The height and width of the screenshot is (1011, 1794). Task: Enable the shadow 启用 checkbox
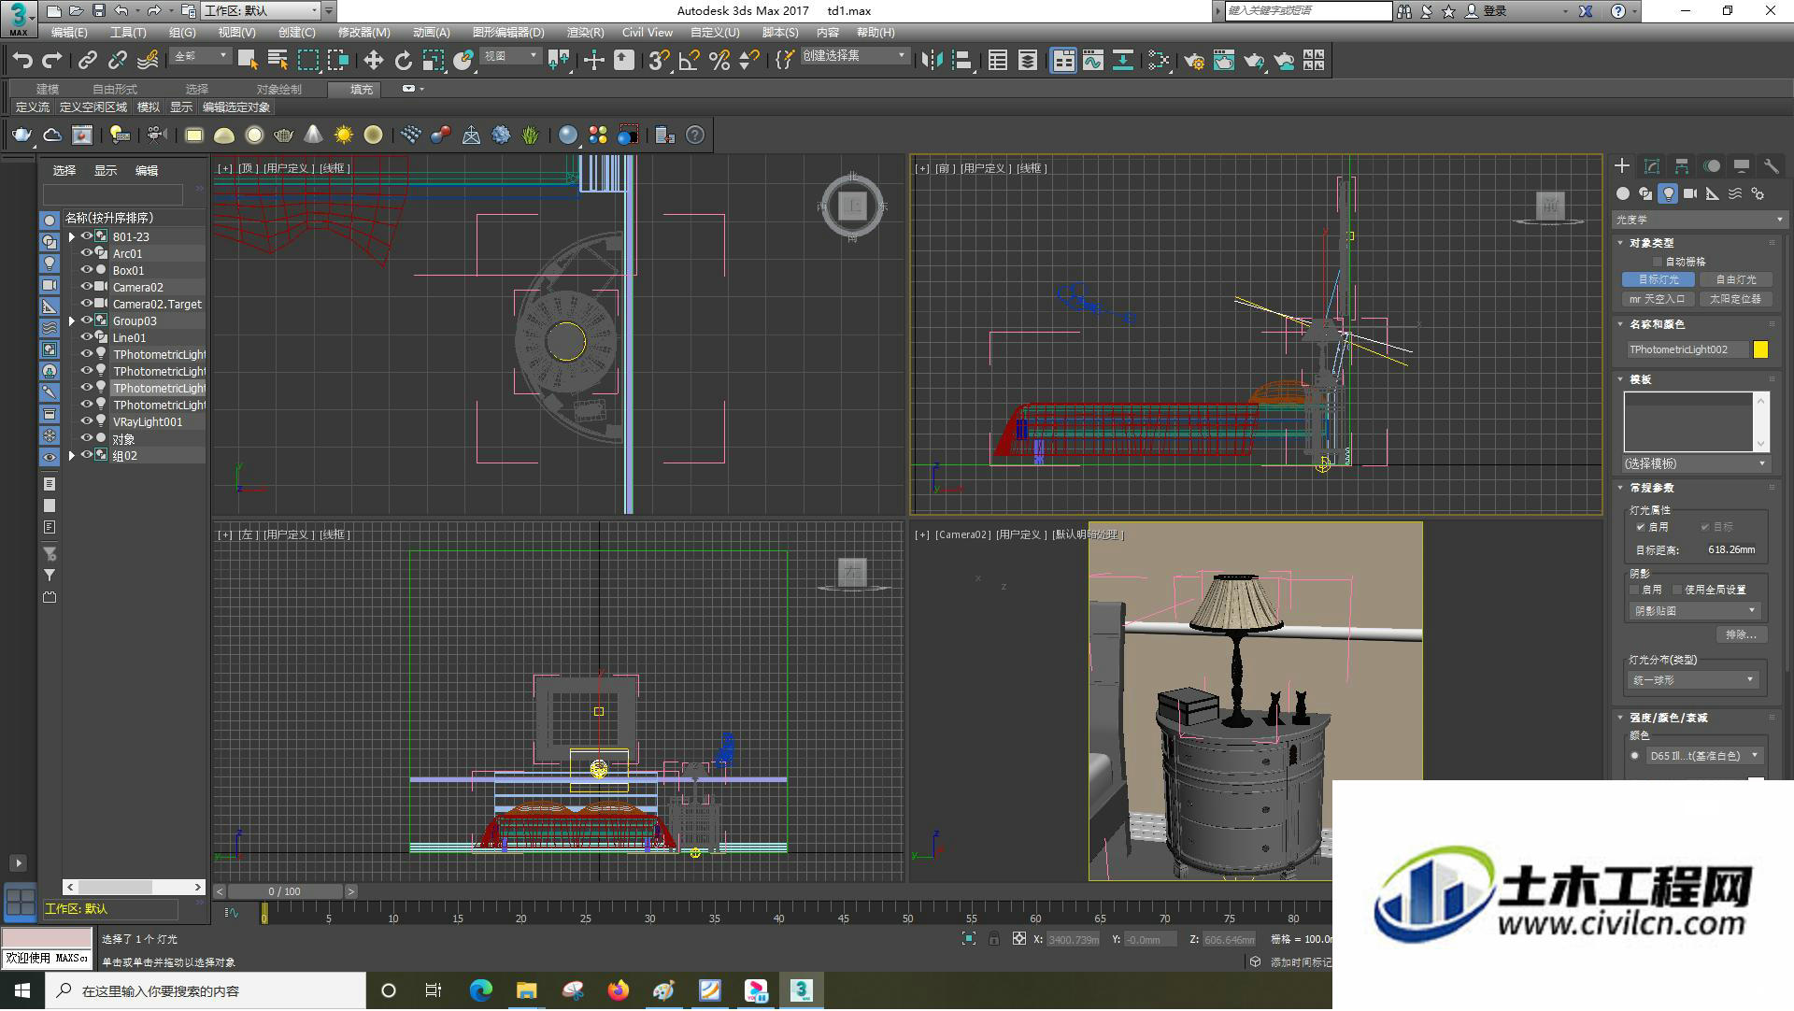(x=1635, y=590)
